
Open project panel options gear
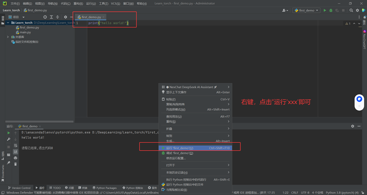click(x=65, y=17)
